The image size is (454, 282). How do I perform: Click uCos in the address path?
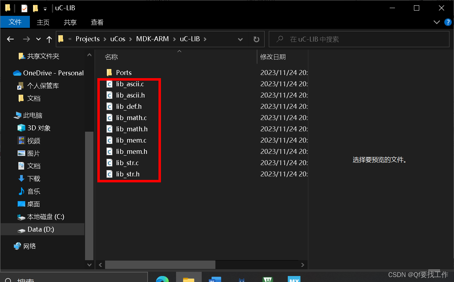[118, 39]
